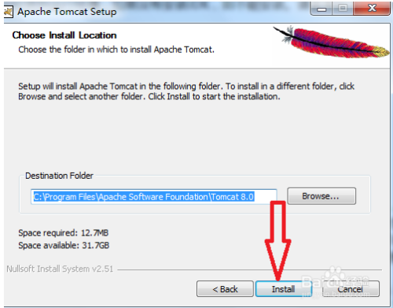The width and height of the screenshot is (393, 308).
Task: Click the Apache Tomcat Setup title bar text
Action: coord(67,12)
